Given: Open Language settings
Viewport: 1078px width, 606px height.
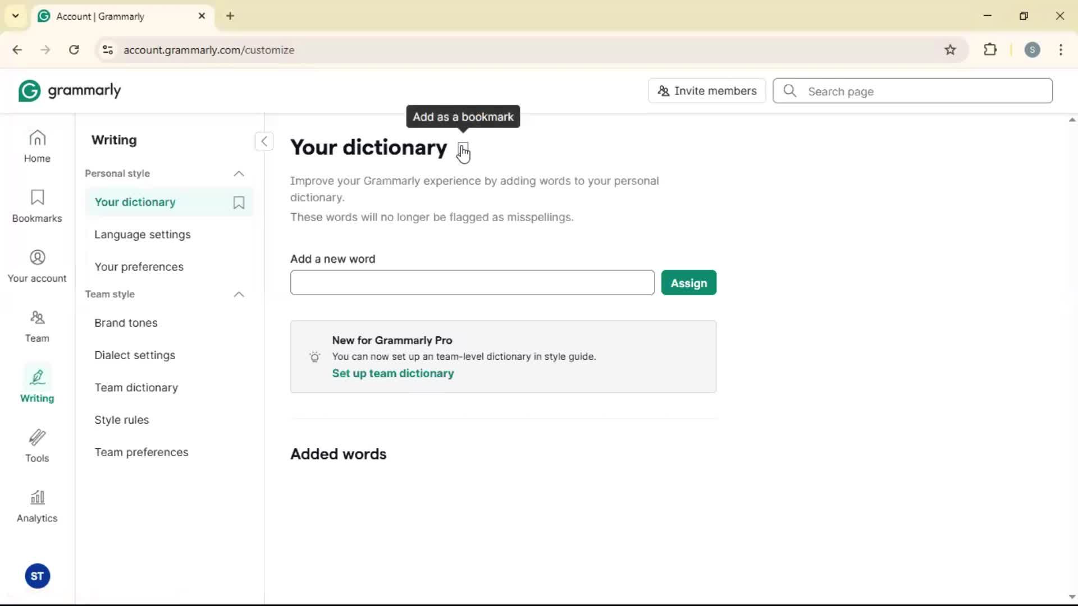Looking at the screenshot, I should pyautogui.click(x=143, y=235).
